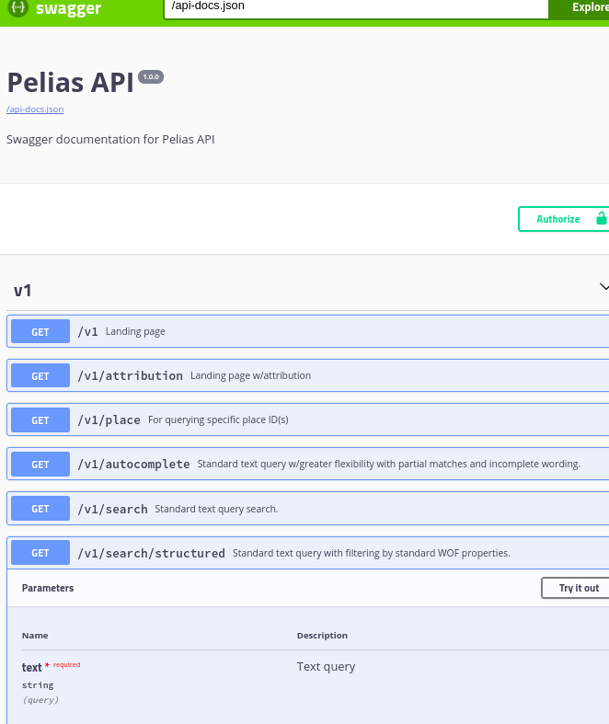Click the GET badge for /v1/search/structured
Screen dimensions: 609x724
(40, 553)
